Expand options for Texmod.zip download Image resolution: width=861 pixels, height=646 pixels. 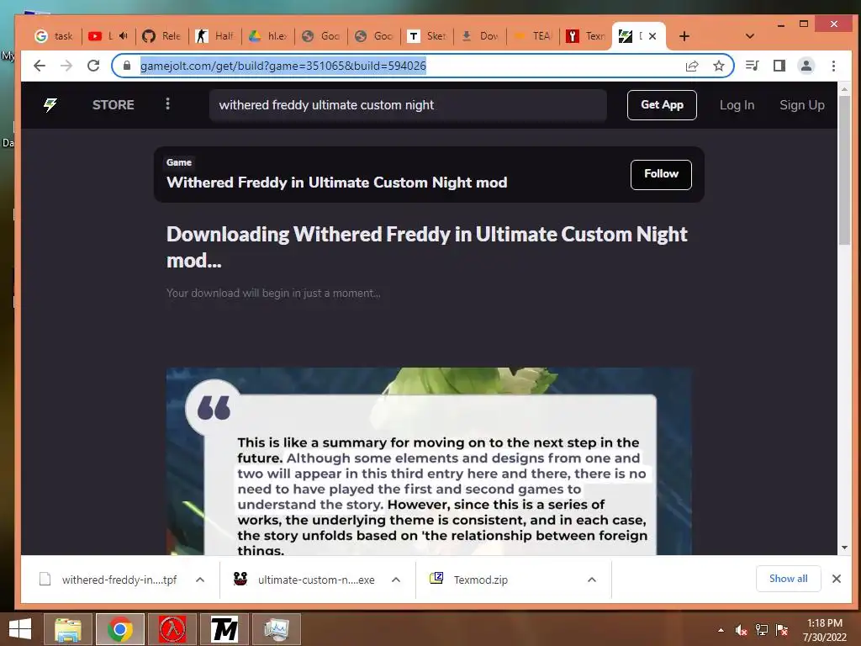pyautogui.click(x=592, y=580)
